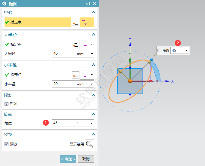205x166 pixels.
Task: Click the 确定 (OK) button
Action: coord(68,159)
